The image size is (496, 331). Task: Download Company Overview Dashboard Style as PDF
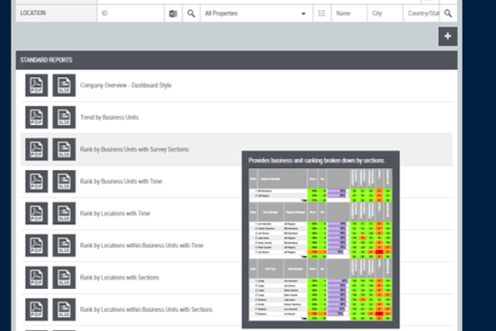point(37,86)
